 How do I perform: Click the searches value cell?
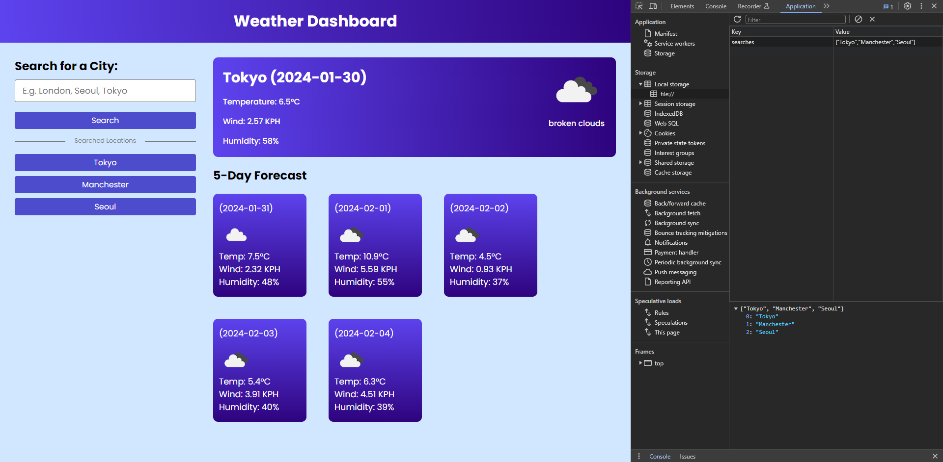click(x=888, y=42)
